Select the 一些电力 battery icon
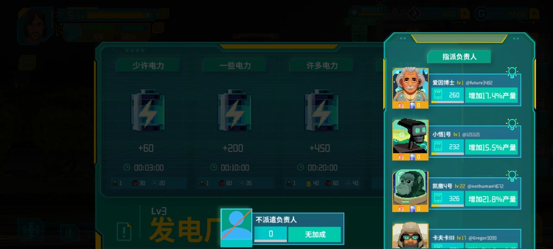 234,110
